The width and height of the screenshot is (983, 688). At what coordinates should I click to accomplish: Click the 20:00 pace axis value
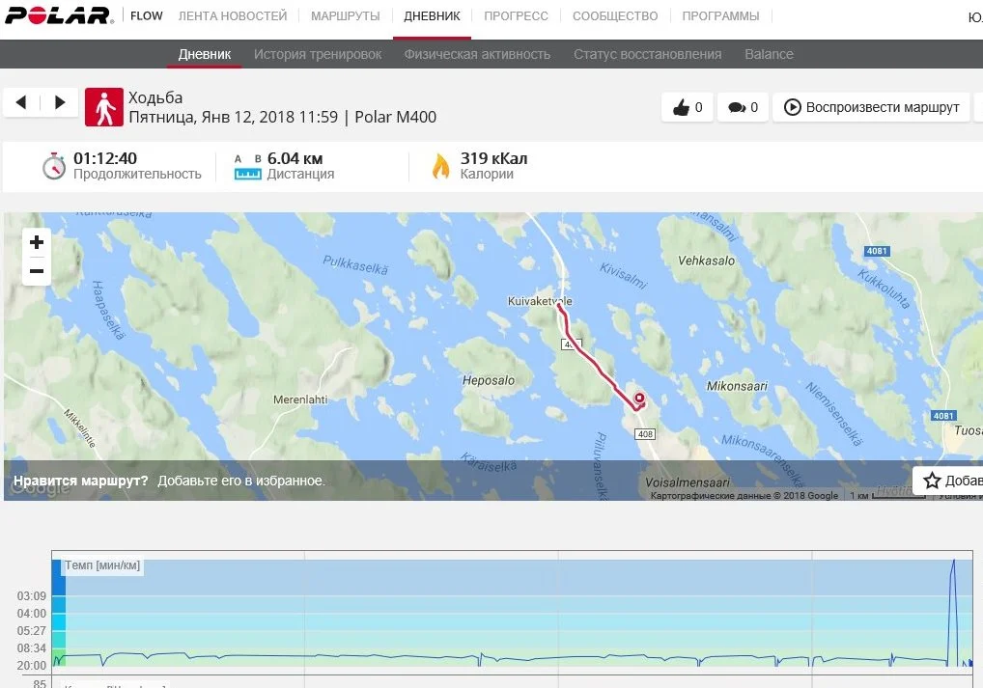pyautogui.click(x=31, y=666)
